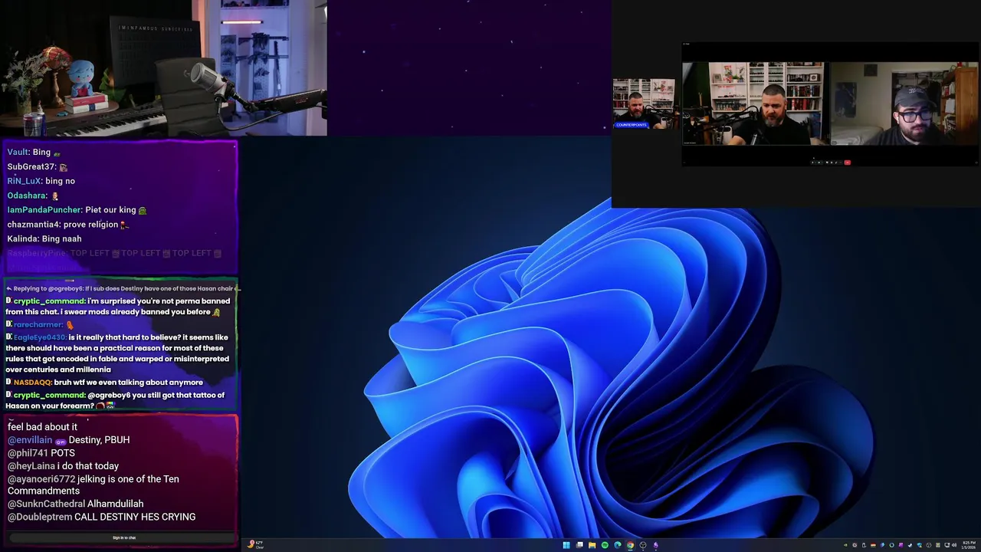Click 'bruh wtf we even talking about anymore'
The height and width of the screenshot is (552, 981).
pyautogui.click(x=129, y=382)
